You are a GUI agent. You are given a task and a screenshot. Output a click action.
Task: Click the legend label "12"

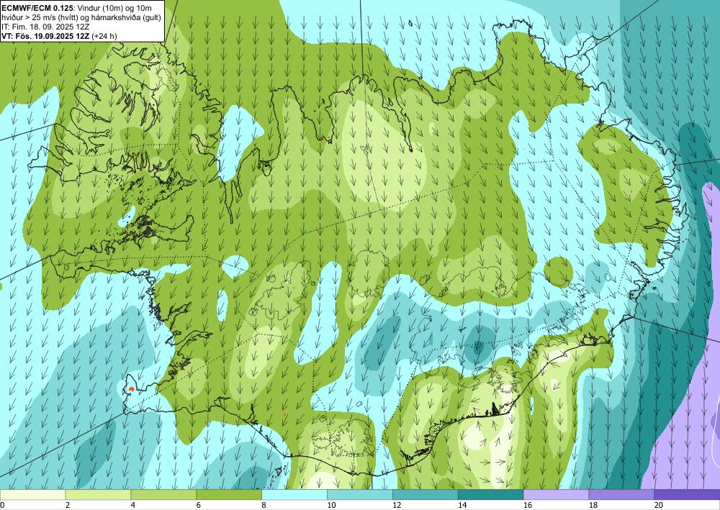(x=397, y=506)
